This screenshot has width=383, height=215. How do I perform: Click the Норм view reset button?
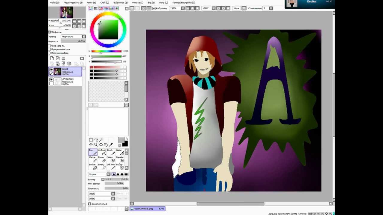click(236, 8)
